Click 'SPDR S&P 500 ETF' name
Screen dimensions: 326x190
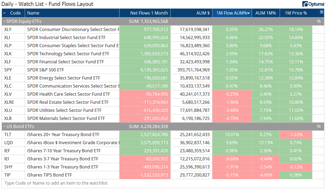click(46, 70)
